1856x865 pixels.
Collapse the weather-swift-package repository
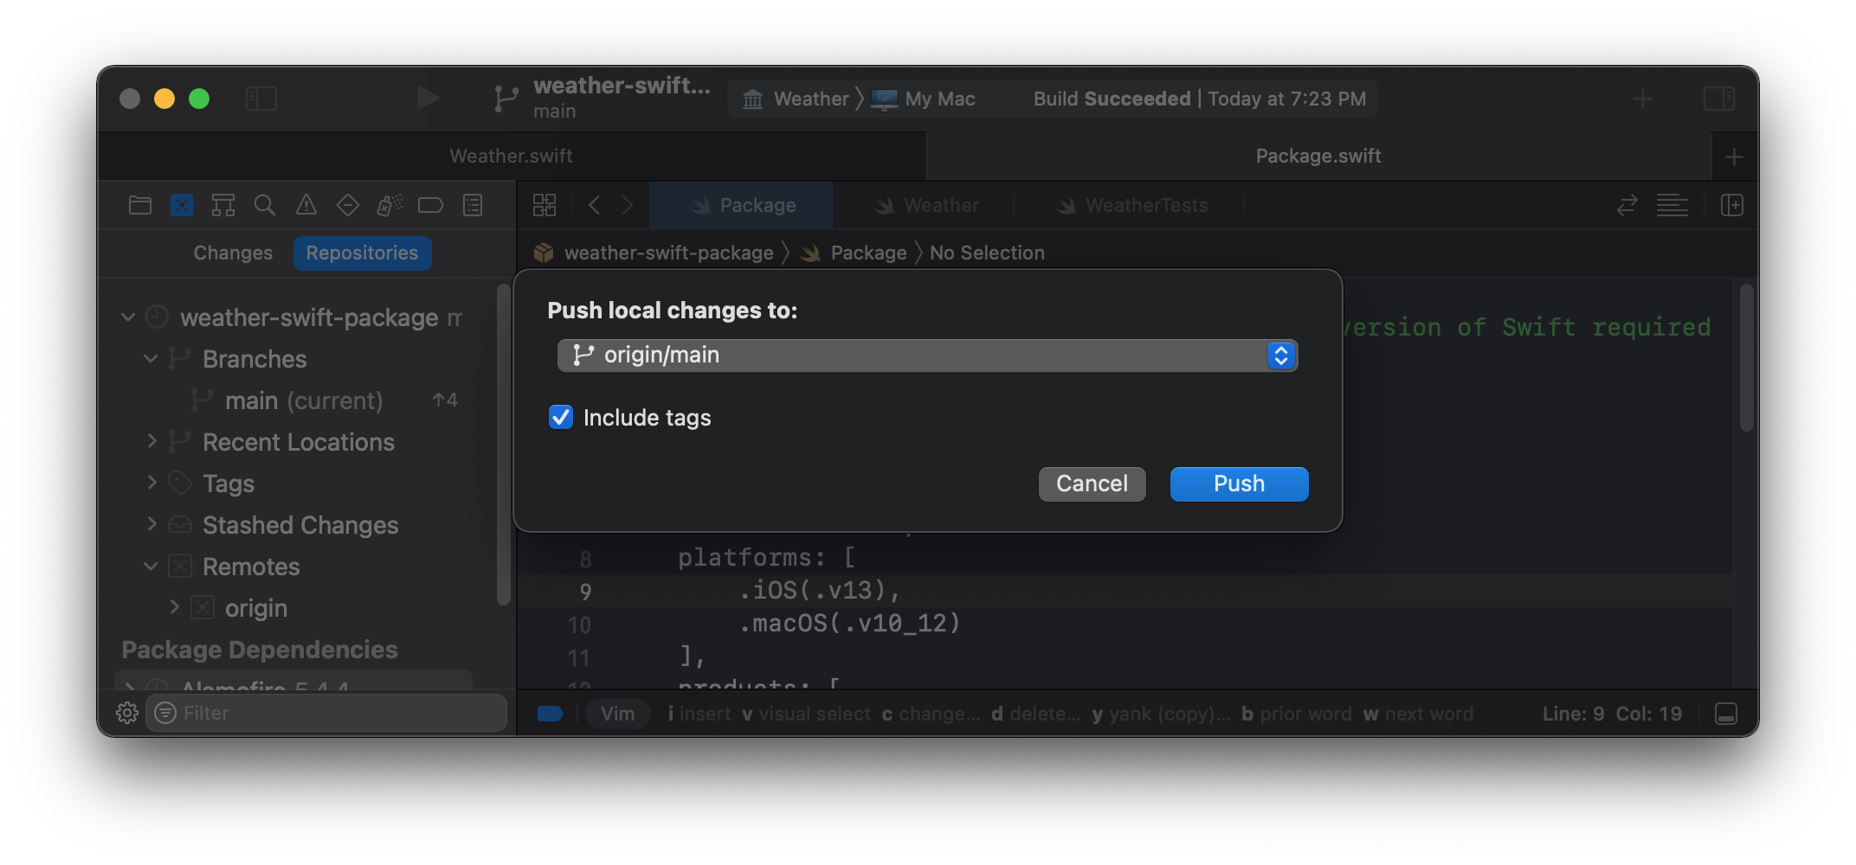[x=128, y=317]
